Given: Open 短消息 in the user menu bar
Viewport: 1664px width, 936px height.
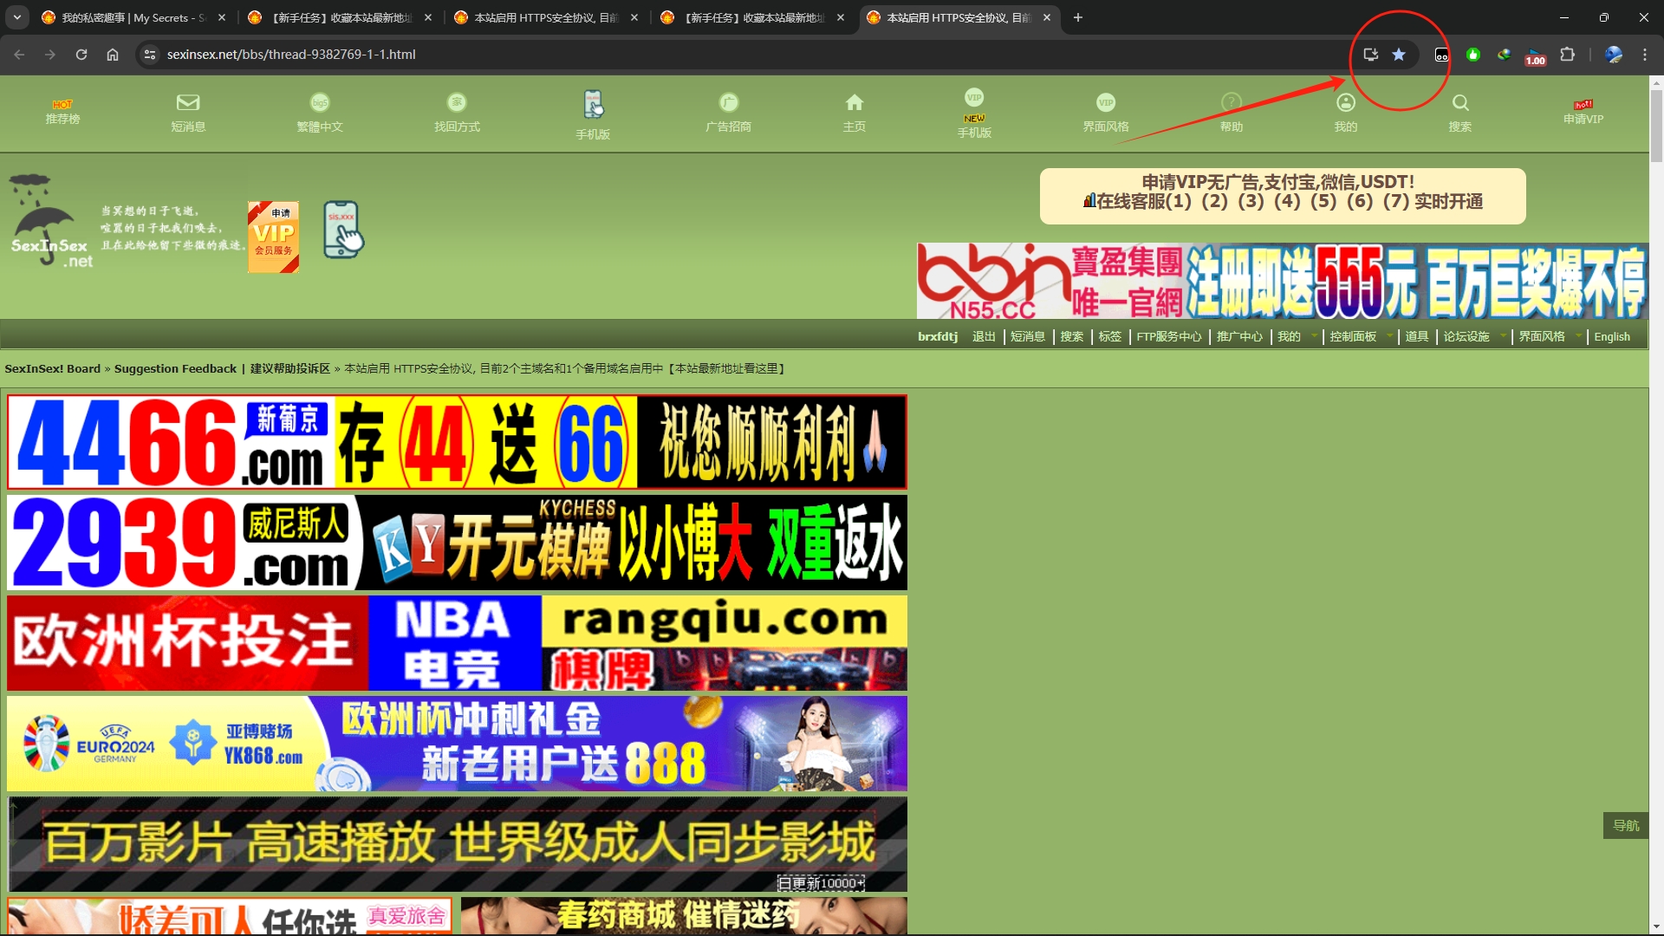Looking at the screenshot, I should pyautogui.click(x=1028, y=336).
